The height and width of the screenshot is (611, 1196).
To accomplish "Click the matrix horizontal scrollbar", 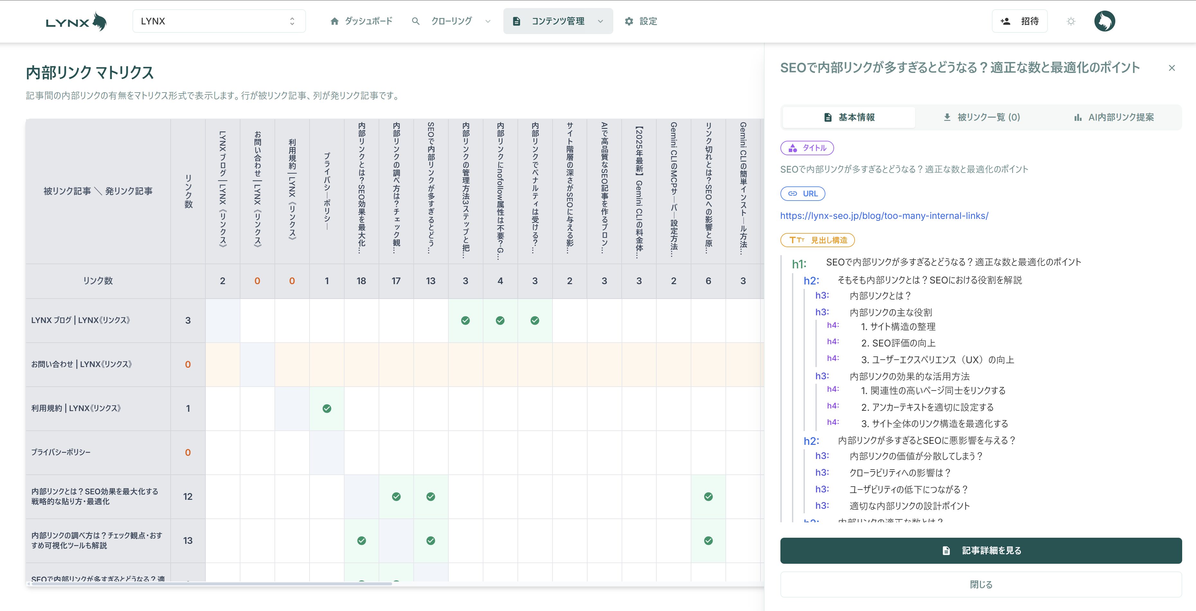I will pyautogui.click(x=211, y=584).
